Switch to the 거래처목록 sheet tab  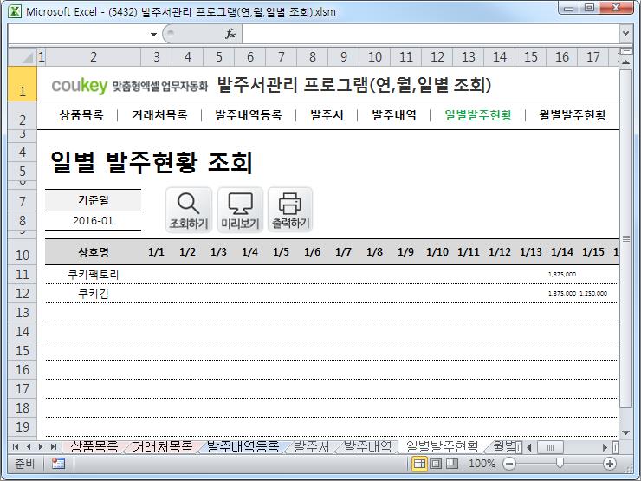163,446
